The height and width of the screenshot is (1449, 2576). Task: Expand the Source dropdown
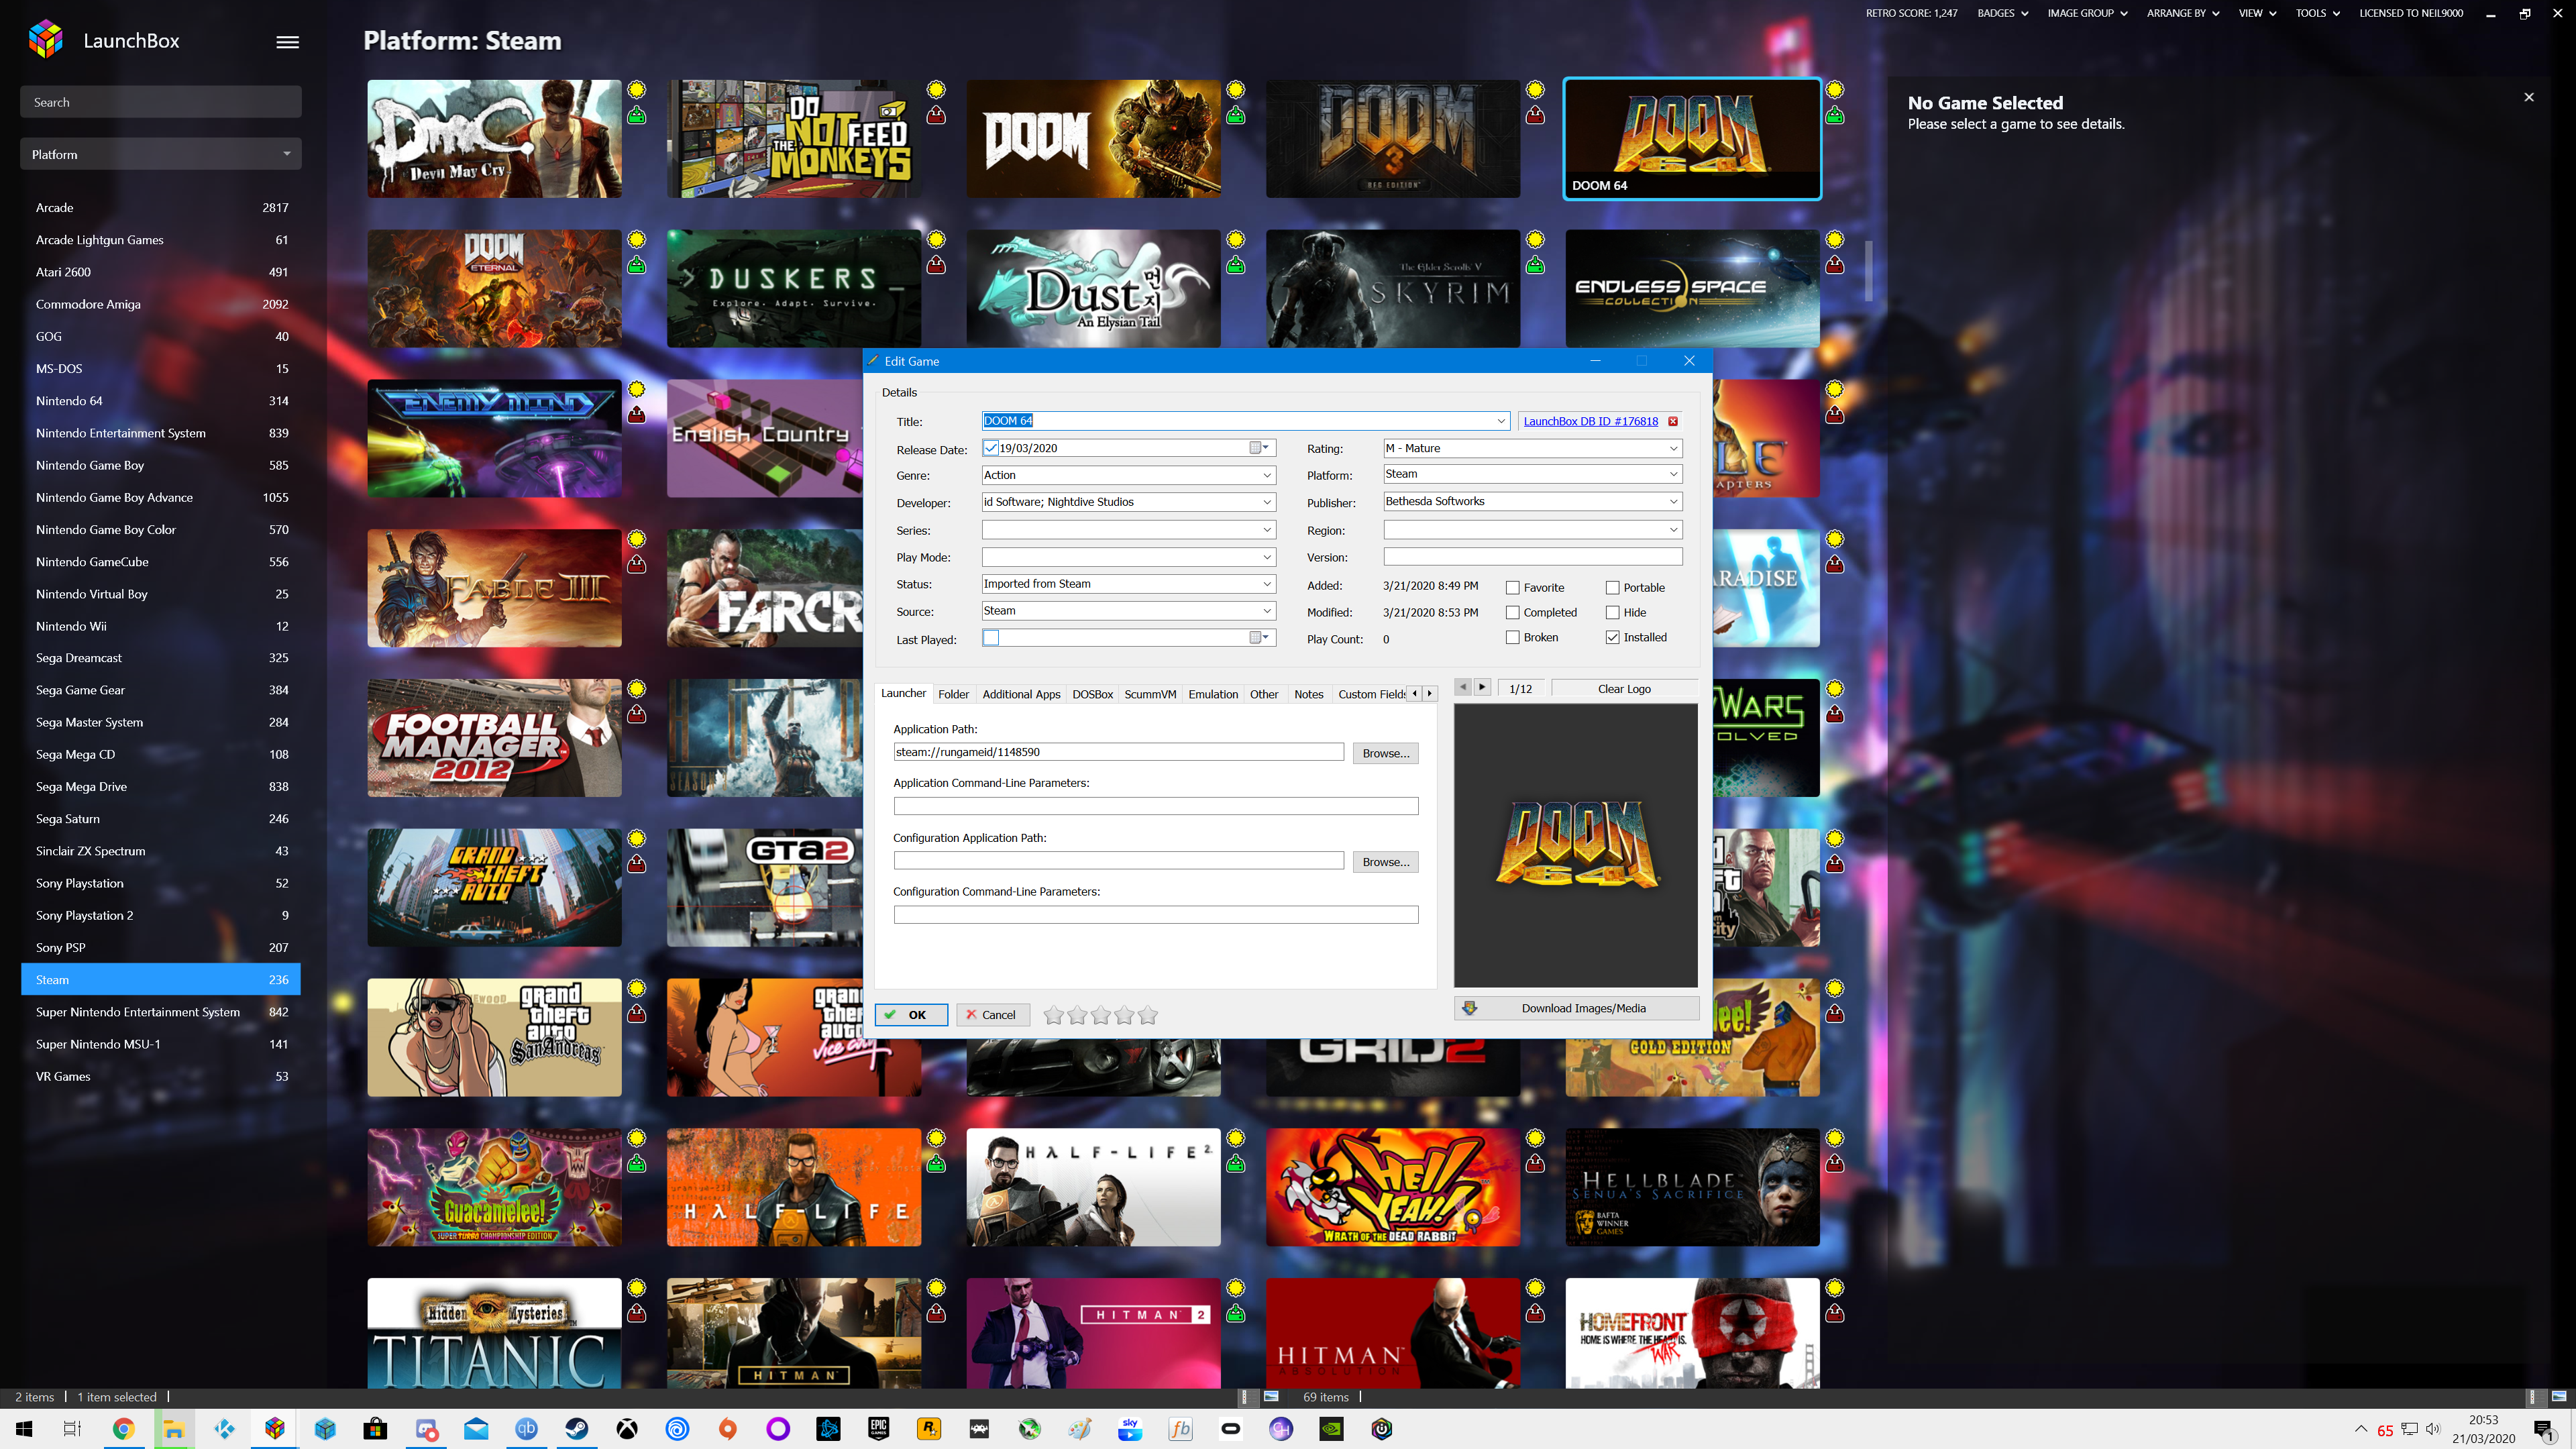pyautogui.click(x=1267, y=611)
